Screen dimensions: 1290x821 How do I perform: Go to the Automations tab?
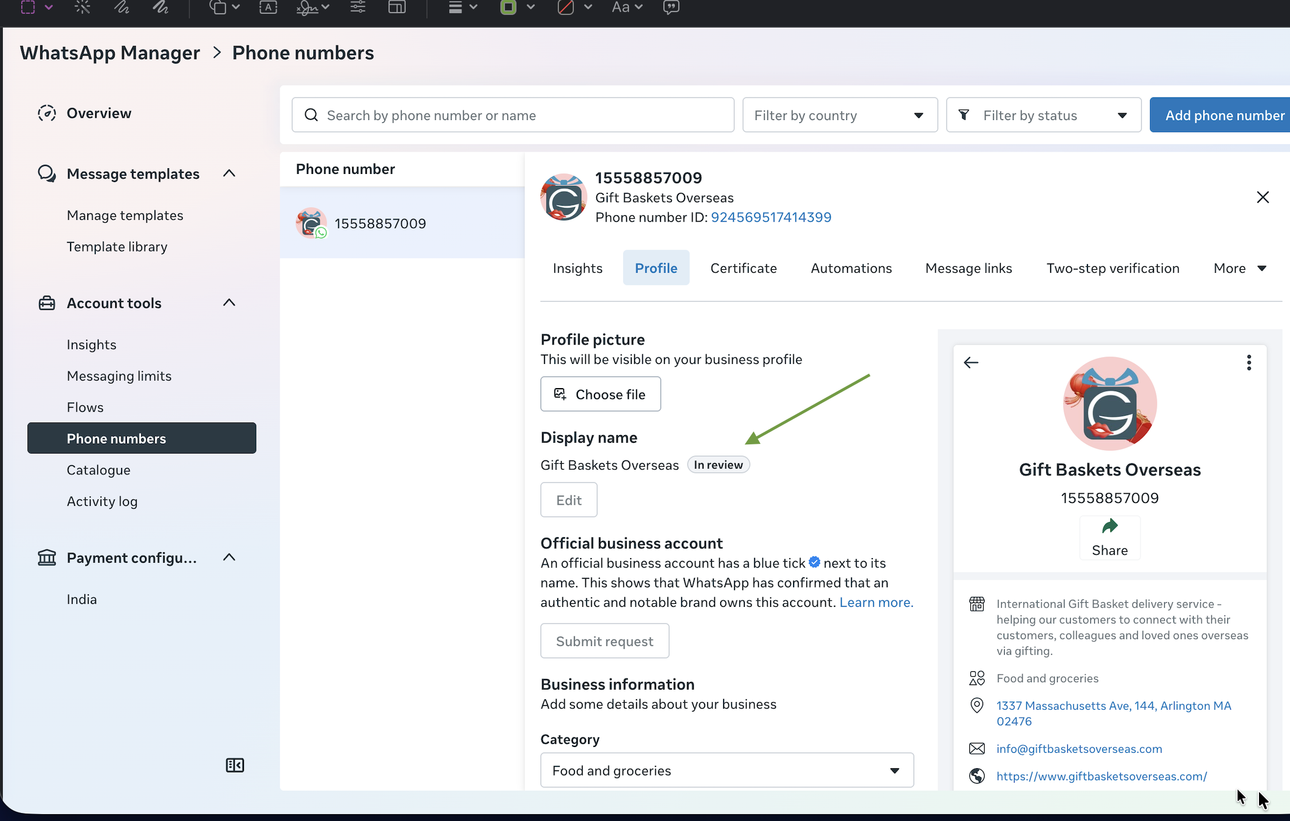click(x=851, y=268)
